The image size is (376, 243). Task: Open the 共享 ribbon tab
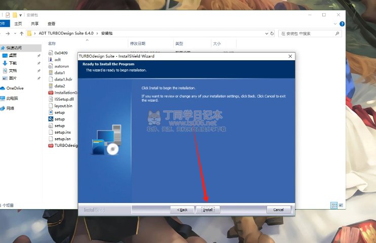click(x=34, y=23)
